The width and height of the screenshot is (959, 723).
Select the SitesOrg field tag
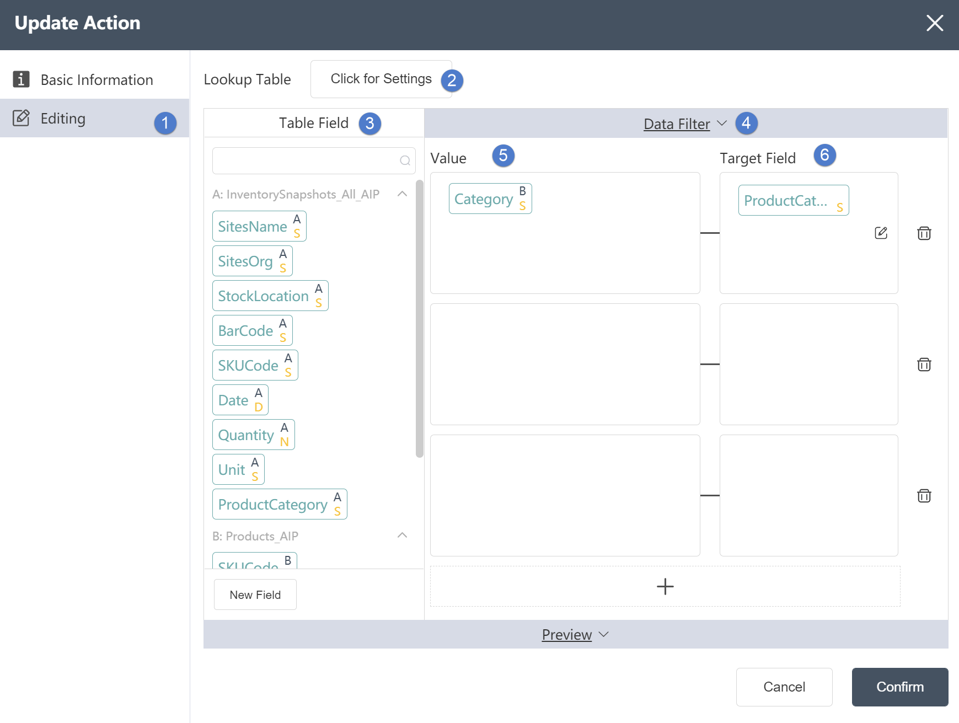(x=252, y=261)
